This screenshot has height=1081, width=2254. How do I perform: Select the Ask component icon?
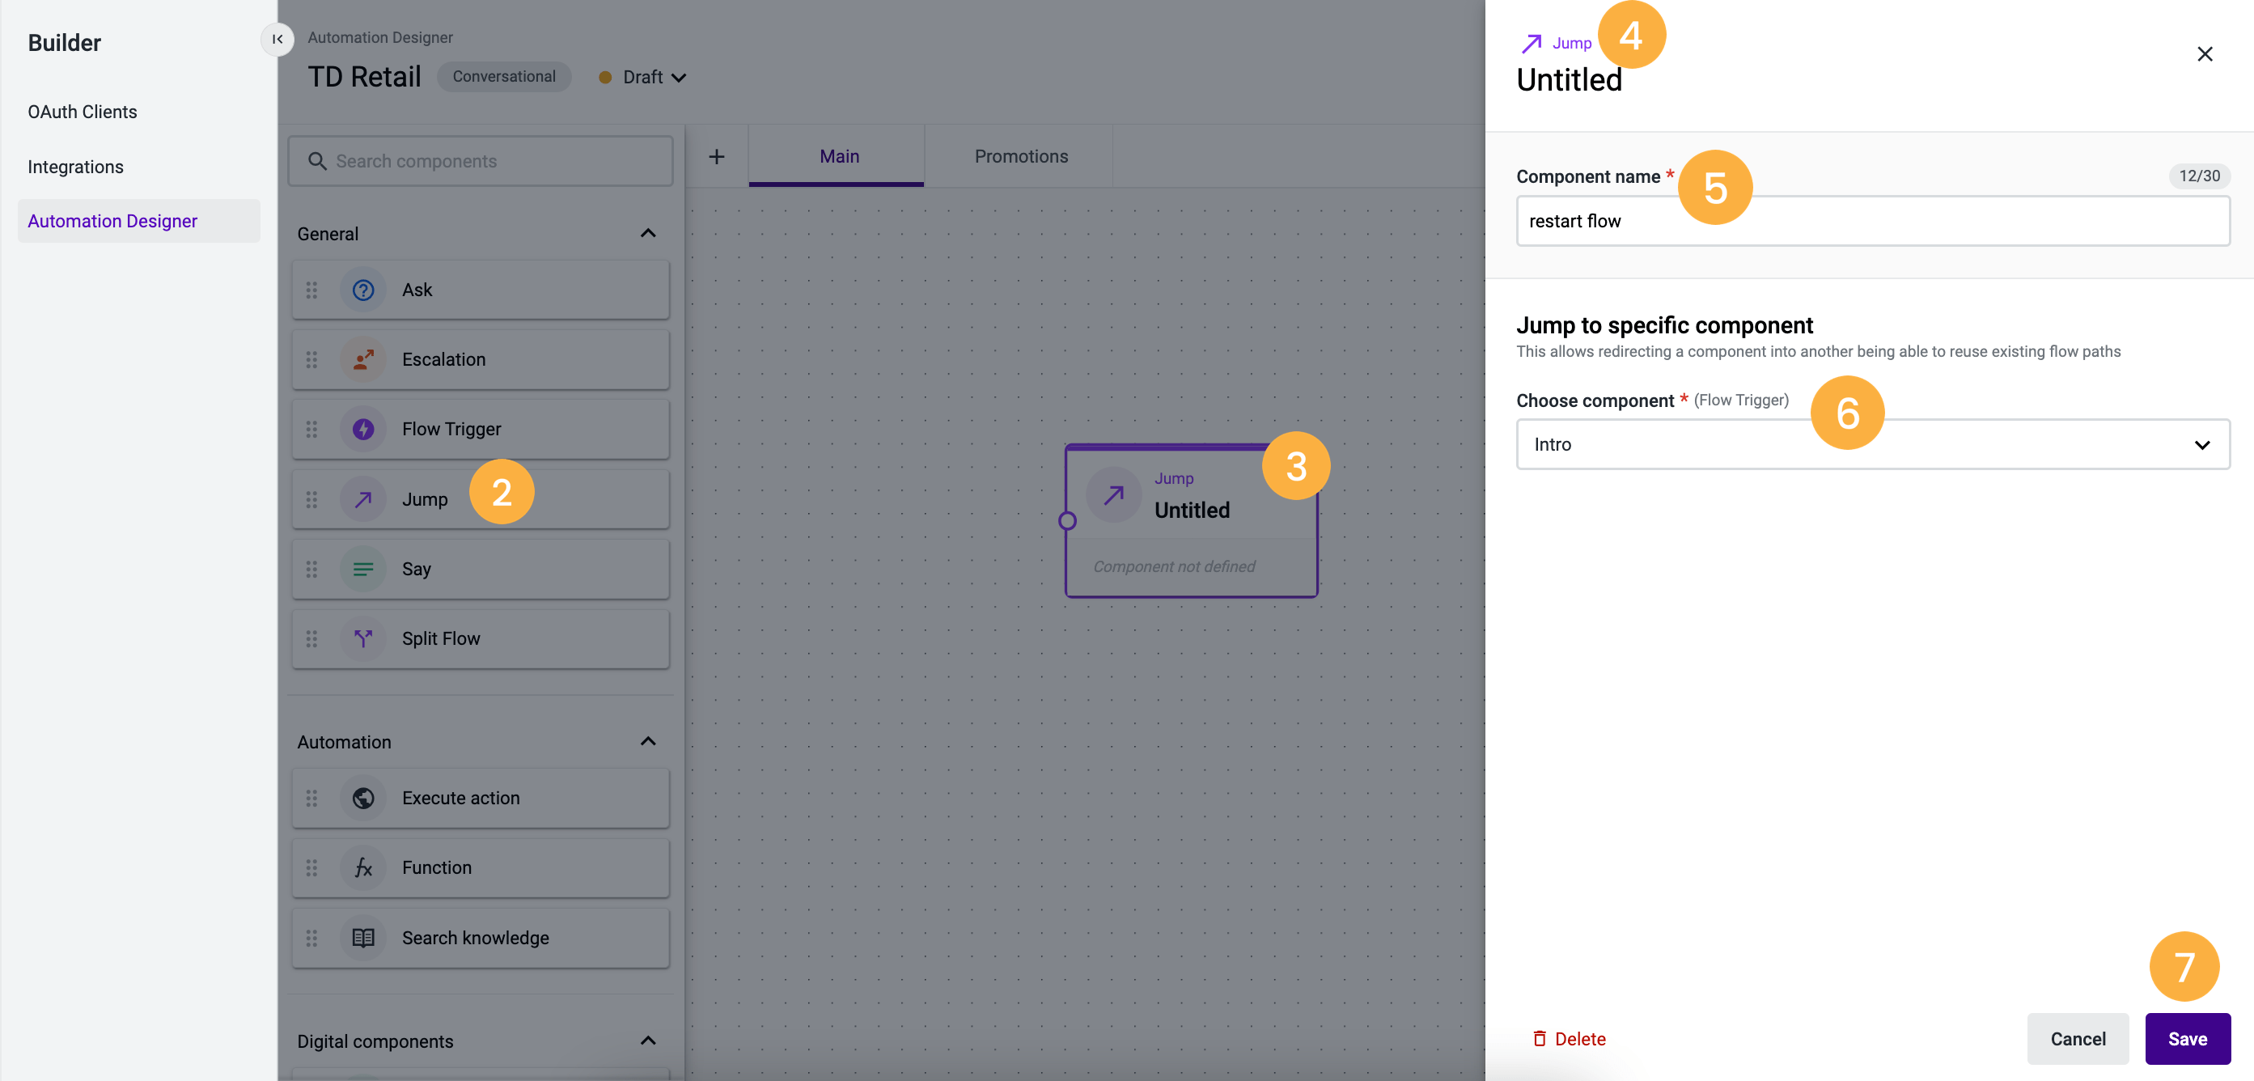point(362,290)
